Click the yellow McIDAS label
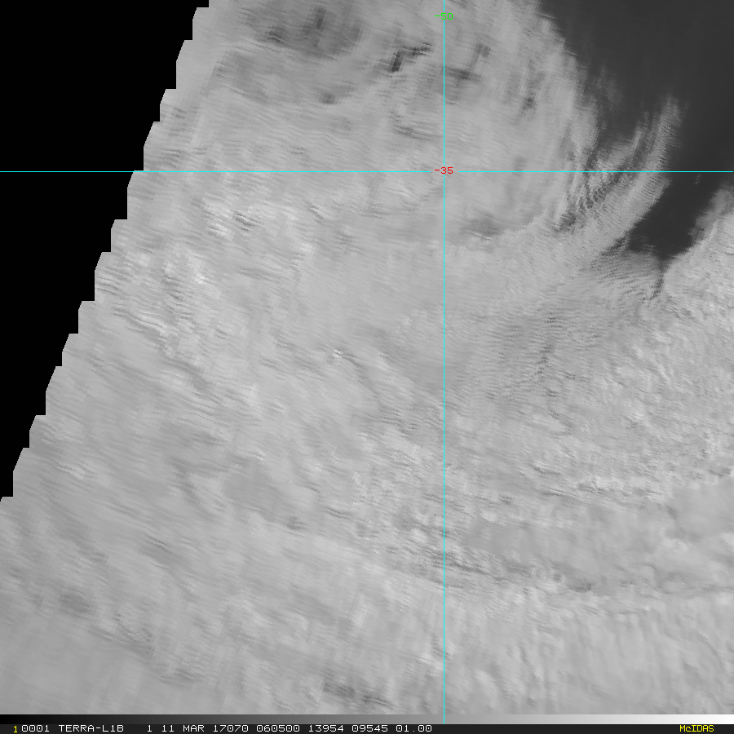This screenshot has width=734, height=734. [696, 728]
